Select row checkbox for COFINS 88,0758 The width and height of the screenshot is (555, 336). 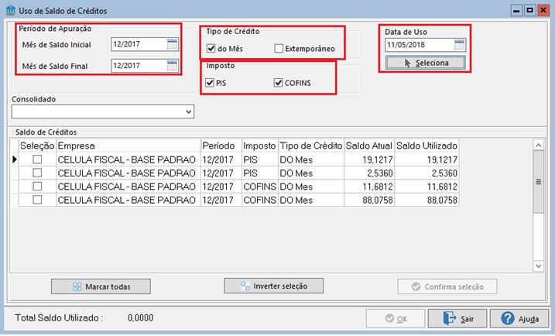tap(37, 200)
